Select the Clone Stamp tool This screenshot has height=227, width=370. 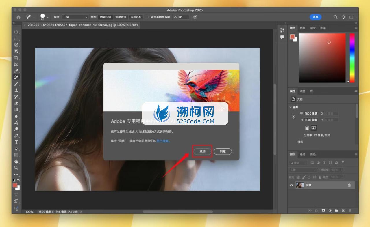16,90
